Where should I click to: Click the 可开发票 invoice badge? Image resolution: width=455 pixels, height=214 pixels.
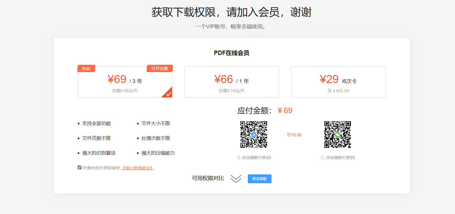(x=160, y=68)
